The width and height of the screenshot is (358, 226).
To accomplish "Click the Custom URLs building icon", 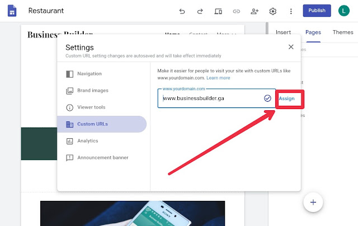I will point(69,124).
